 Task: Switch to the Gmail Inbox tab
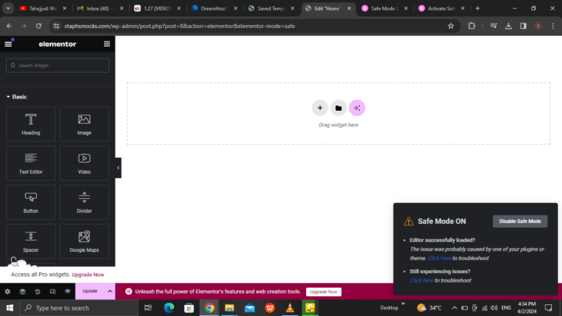pyautogui.click(x=100, y=9)
